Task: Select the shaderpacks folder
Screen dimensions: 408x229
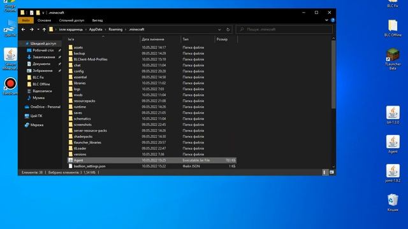Action: tap(83, 137)
